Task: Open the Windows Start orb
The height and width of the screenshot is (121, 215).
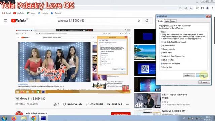Action: tap(4, 118)
